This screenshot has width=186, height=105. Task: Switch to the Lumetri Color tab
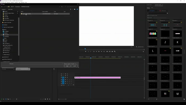[x=149, y=5]
